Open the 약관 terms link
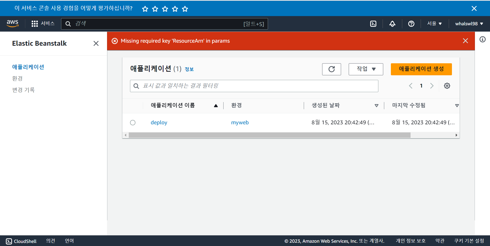 click(x=440, y=241)
